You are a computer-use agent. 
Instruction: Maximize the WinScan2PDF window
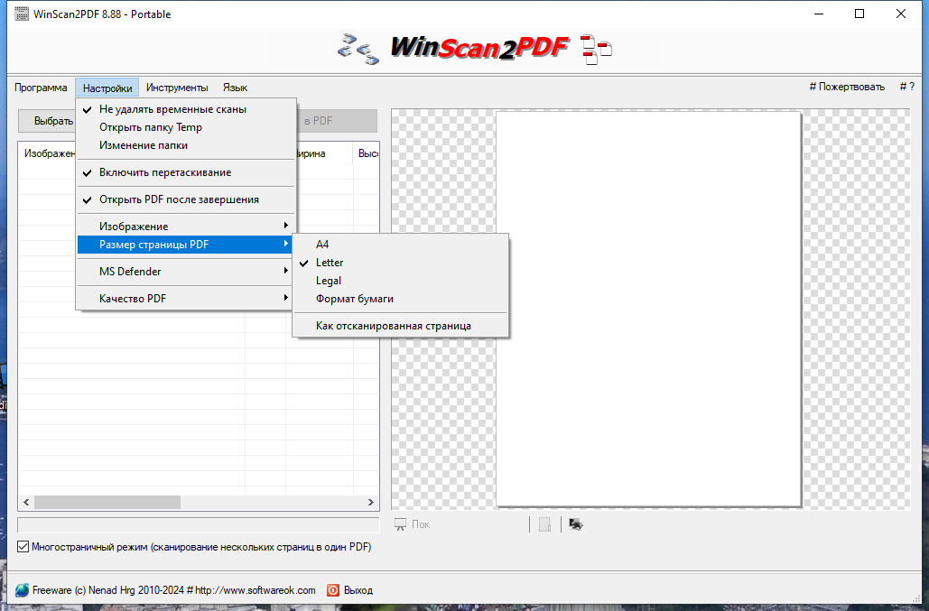[859, 14]
